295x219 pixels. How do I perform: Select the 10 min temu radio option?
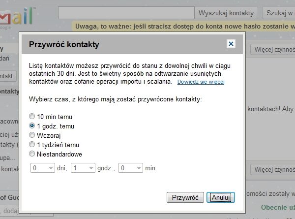click(32, 116)
